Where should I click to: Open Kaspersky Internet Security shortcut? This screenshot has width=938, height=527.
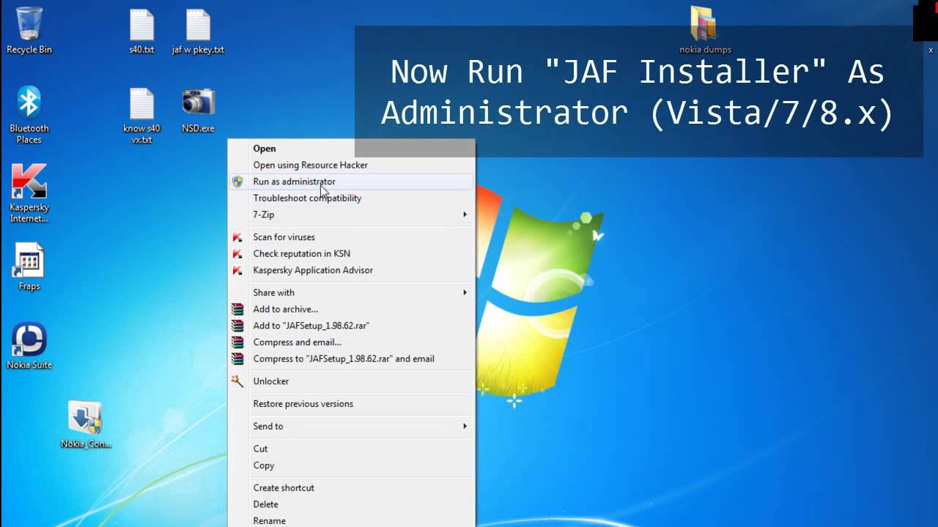tap(29, 193)
